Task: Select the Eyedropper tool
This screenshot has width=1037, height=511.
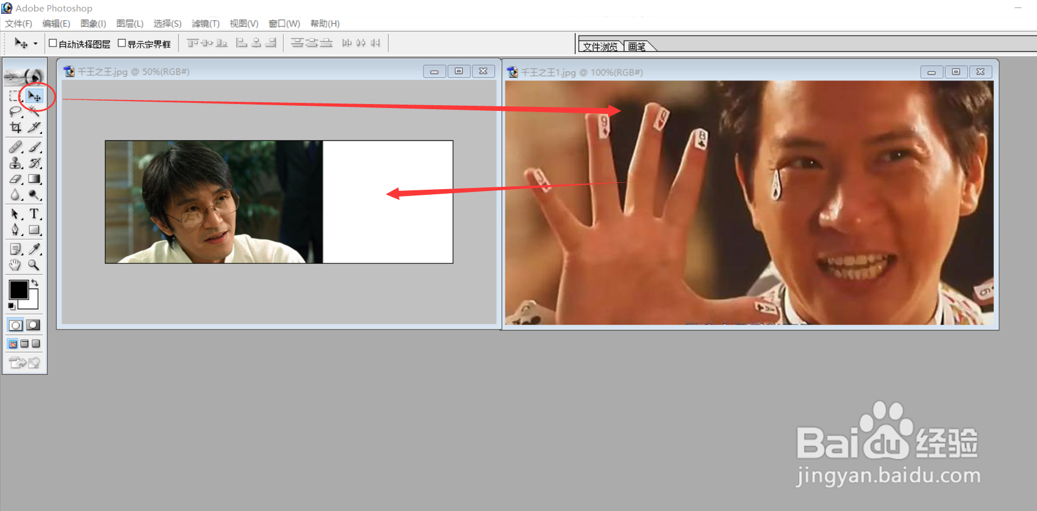Action: point(34,249)
